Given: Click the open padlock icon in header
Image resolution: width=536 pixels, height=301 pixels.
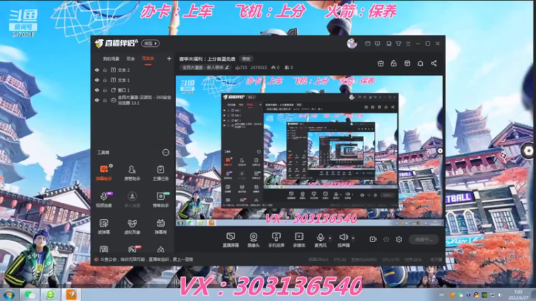Looking at the screenshot, I should tap(393, 64).
